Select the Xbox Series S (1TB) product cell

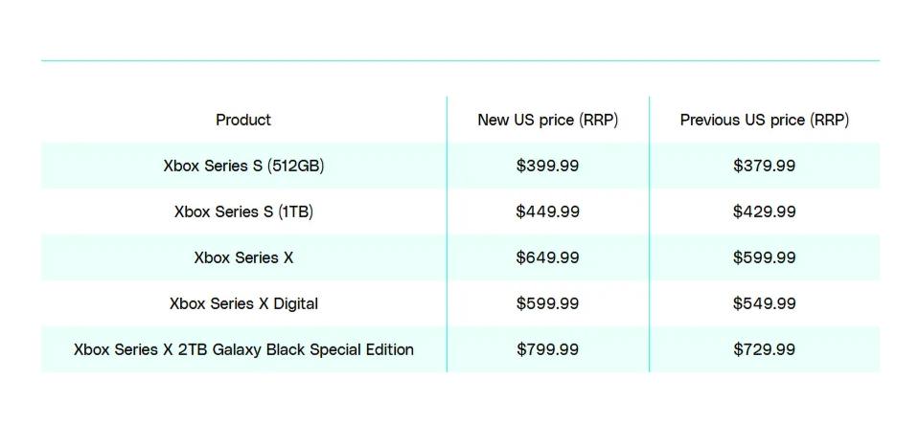coord(243,212)
